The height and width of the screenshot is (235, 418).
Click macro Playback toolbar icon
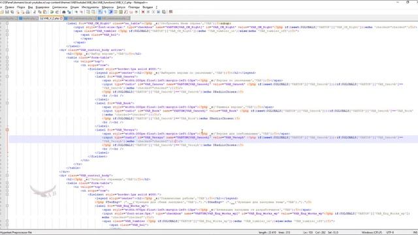coord(153,12)
